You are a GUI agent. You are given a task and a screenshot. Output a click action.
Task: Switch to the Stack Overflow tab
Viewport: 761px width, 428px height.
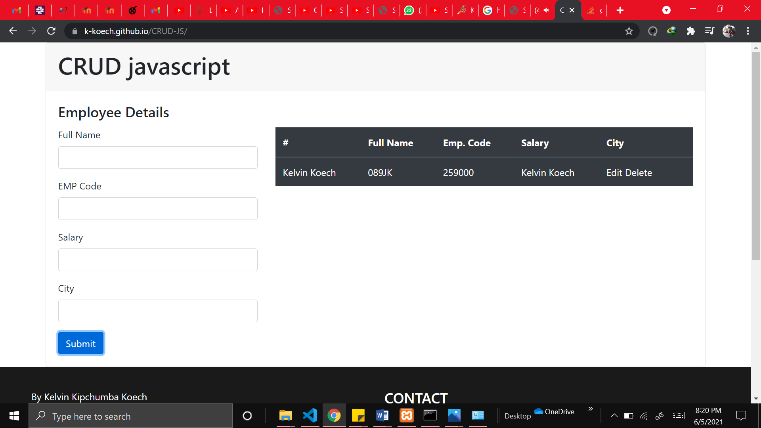click(x=591, y=10)
